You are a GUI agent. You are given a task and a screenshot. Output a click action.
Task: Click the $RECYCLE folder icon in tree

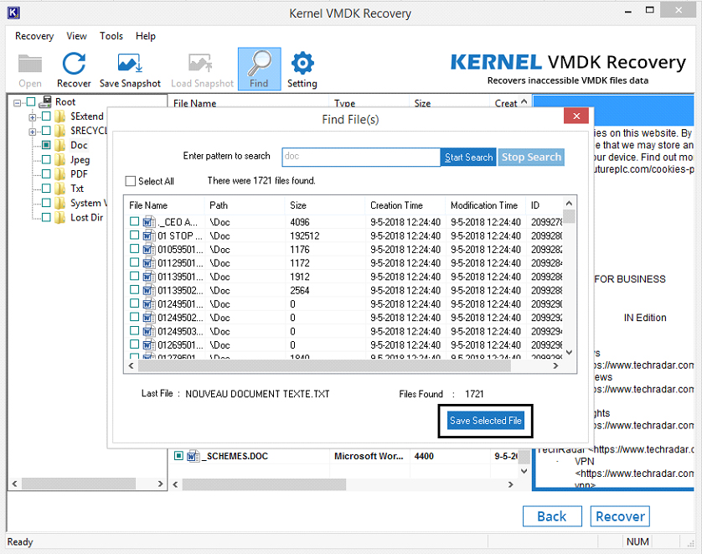pos(60,131)
